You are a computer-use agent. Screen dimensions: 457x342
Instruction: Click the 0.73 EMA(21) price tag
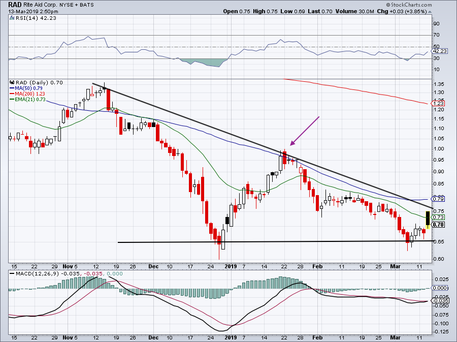pos(438,217)
